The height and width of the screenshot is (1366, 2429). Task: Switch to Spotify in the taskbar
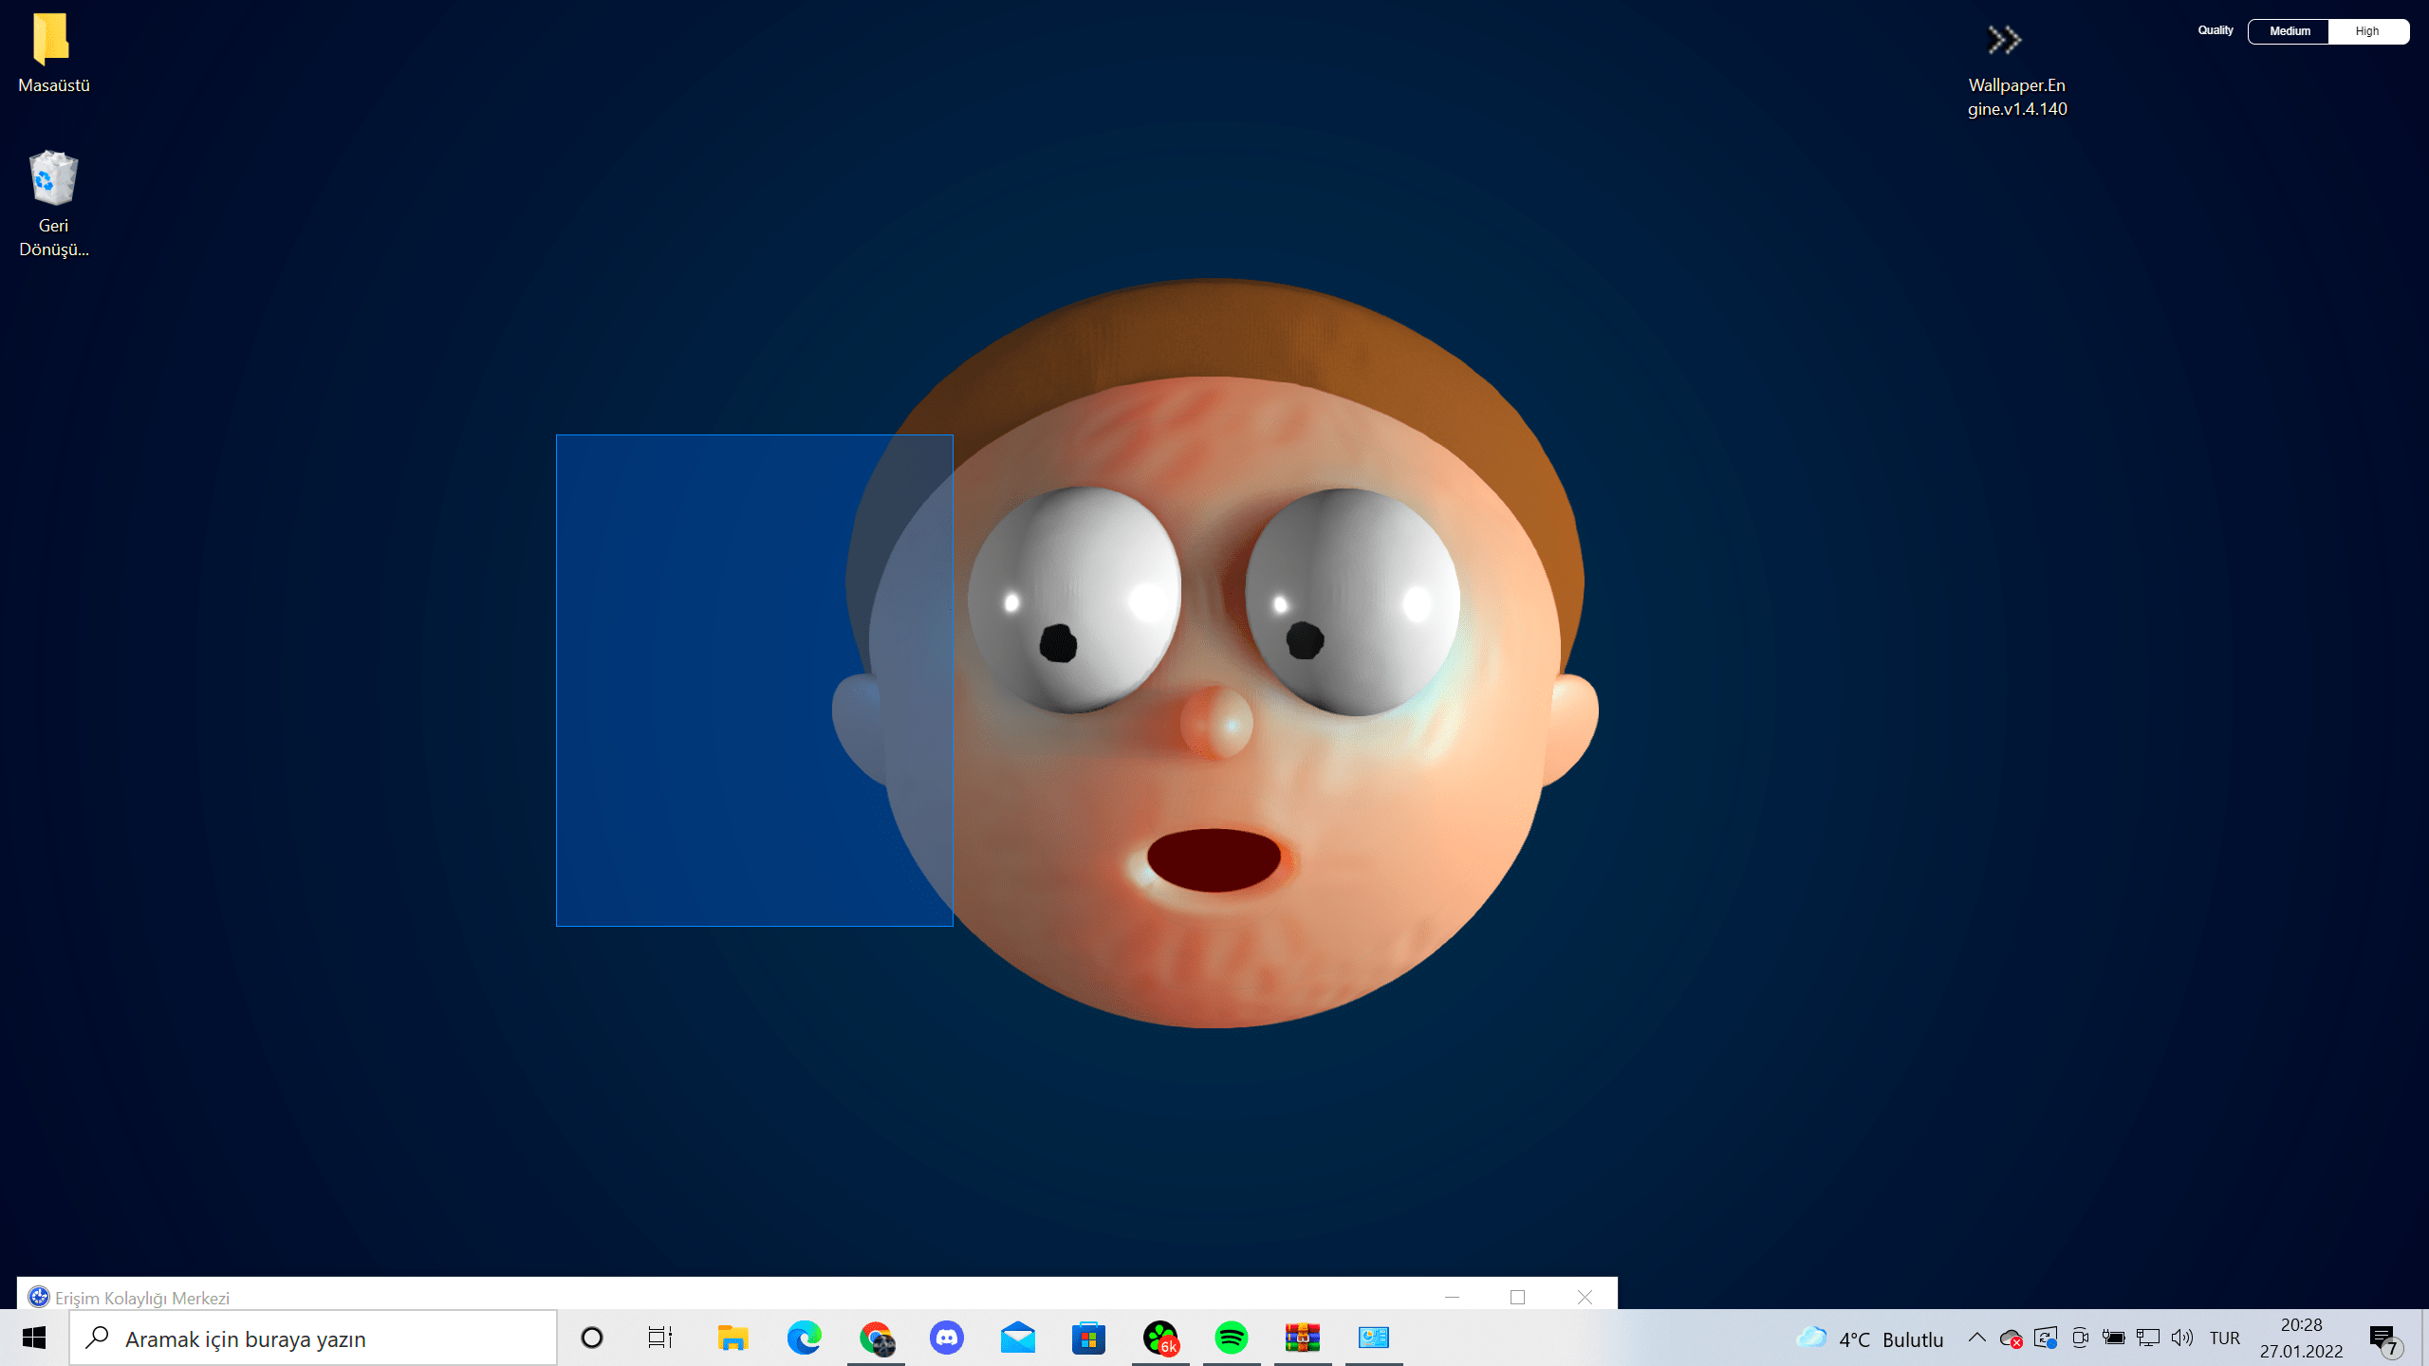click(1232, 1338)
